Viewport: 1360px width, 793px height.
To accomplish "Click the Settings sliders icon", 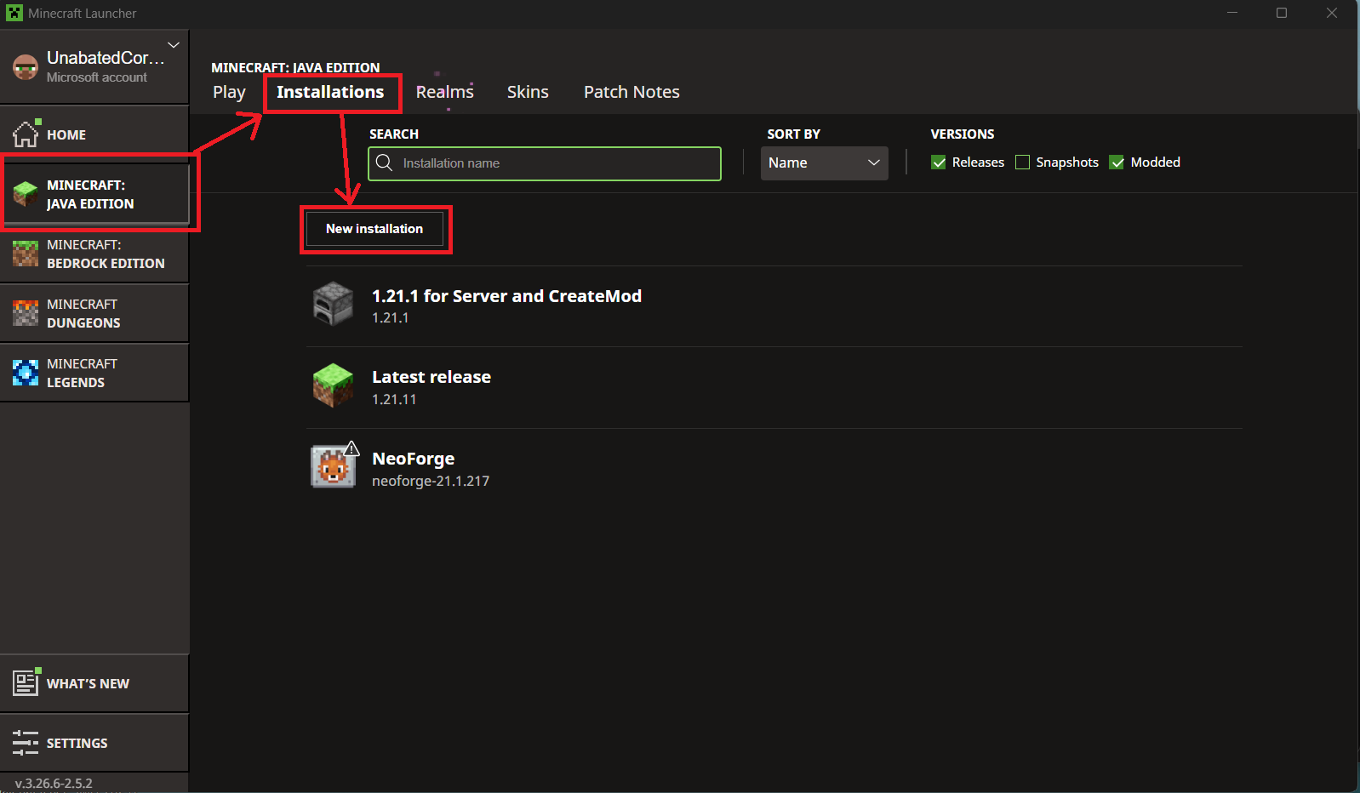I will click(x=26, y=743).
